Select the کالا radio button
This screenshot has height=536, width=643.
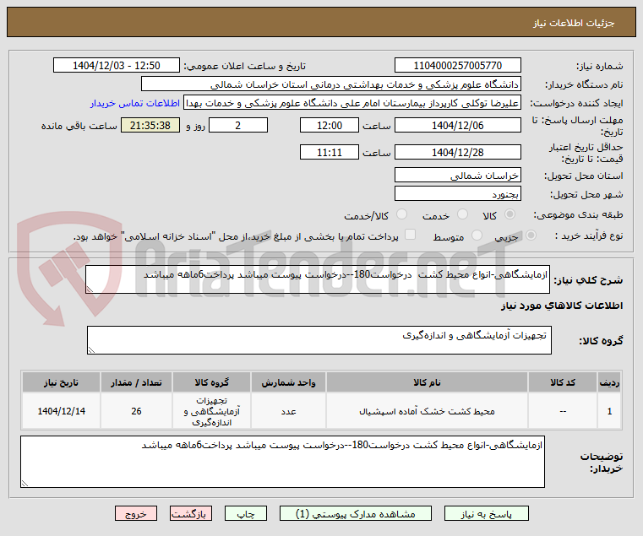click(x=510, y=214)
